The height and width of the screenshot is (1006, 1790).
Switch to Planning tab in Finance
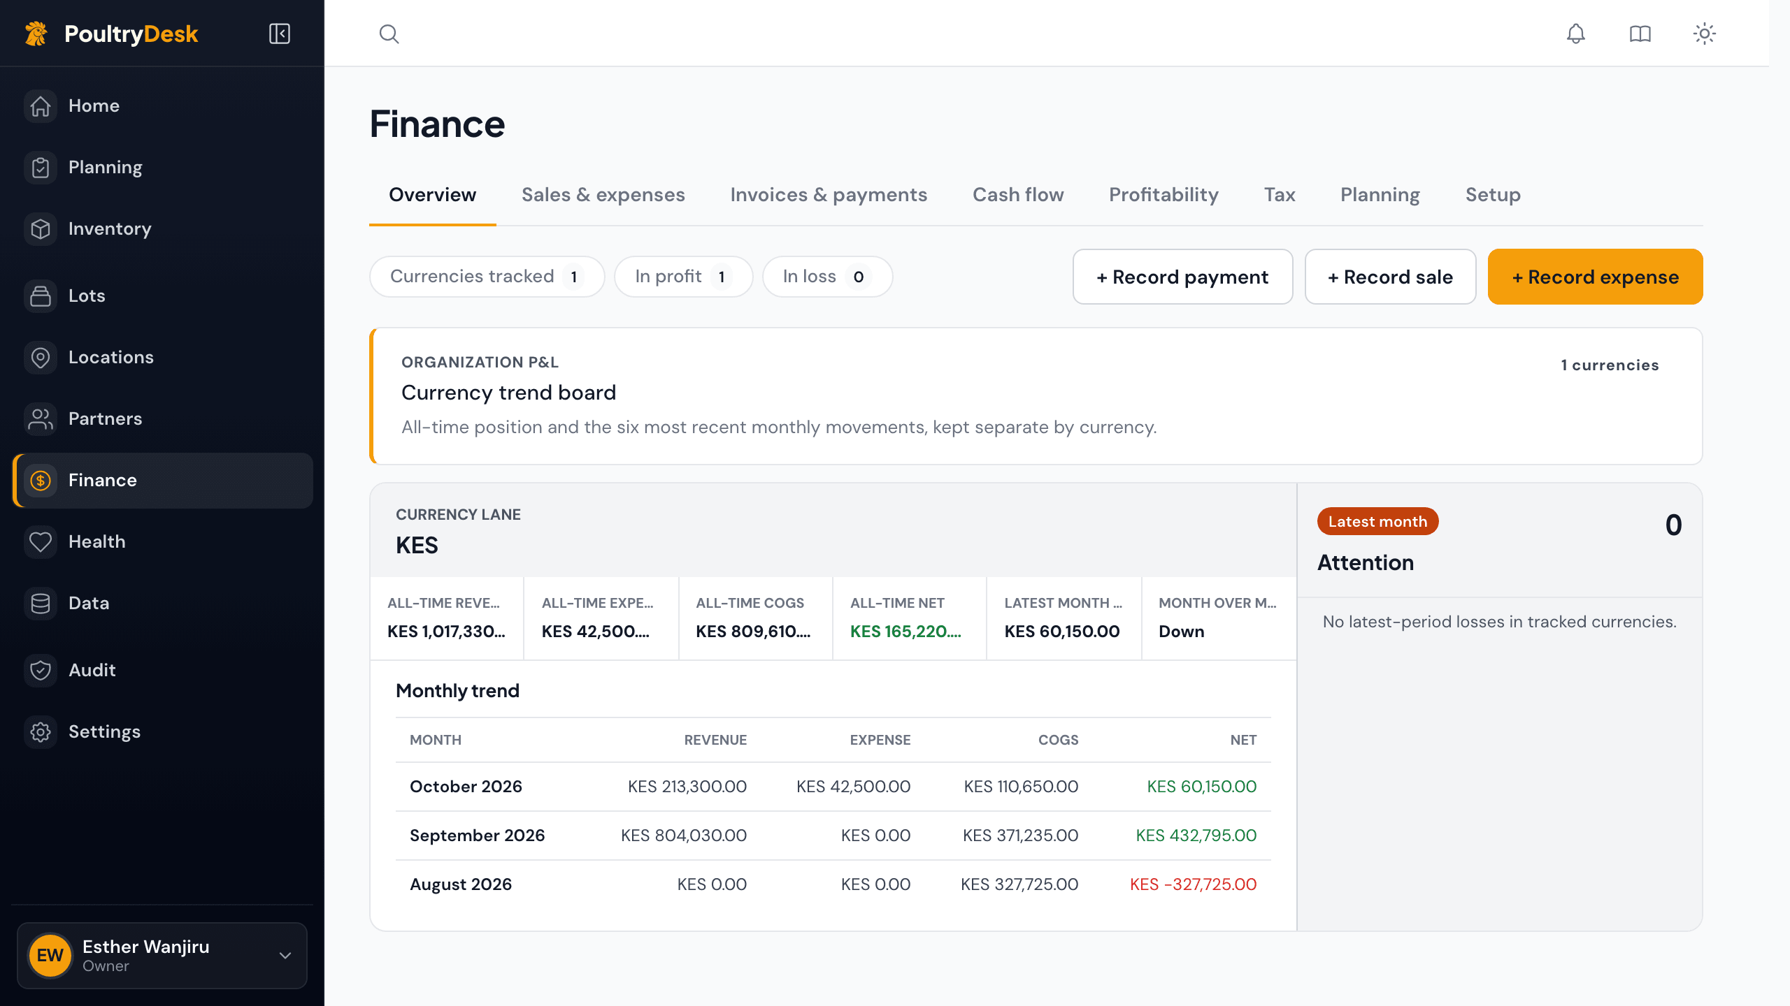pyautogui.click(x=1380, y=195)
